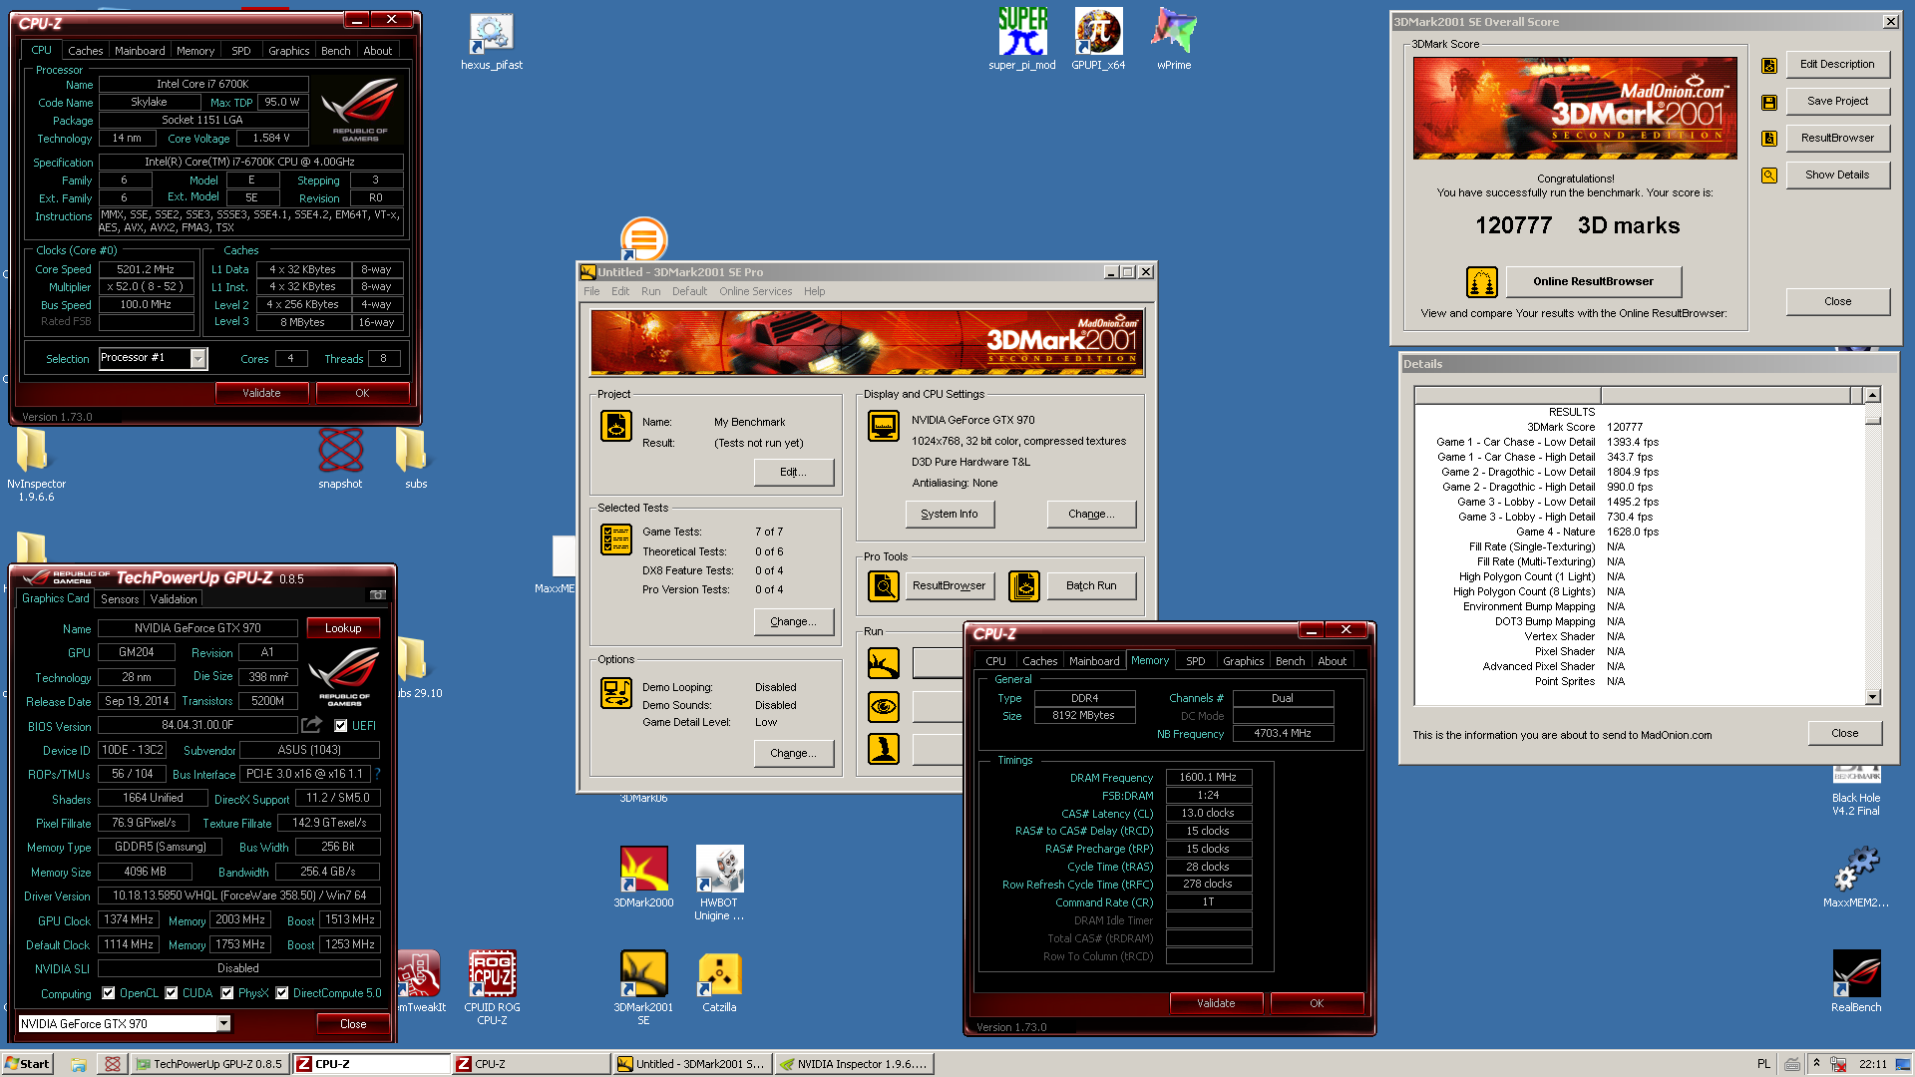Open the snapshot desktop icon
Screen dimensions: 1915x1077
340,459
